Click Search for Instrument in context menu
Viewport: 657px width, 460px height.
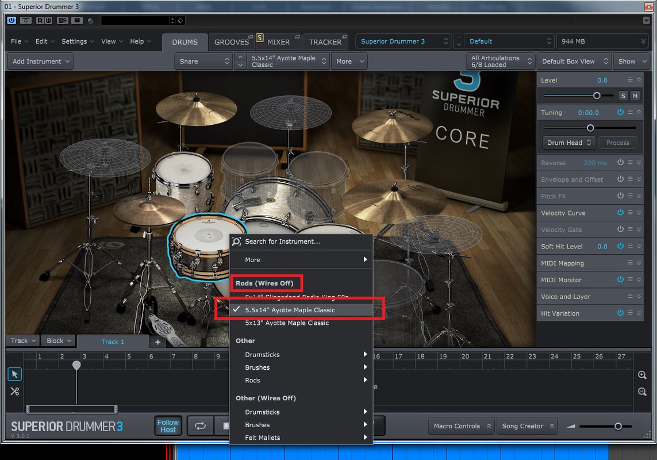point(301,241)
